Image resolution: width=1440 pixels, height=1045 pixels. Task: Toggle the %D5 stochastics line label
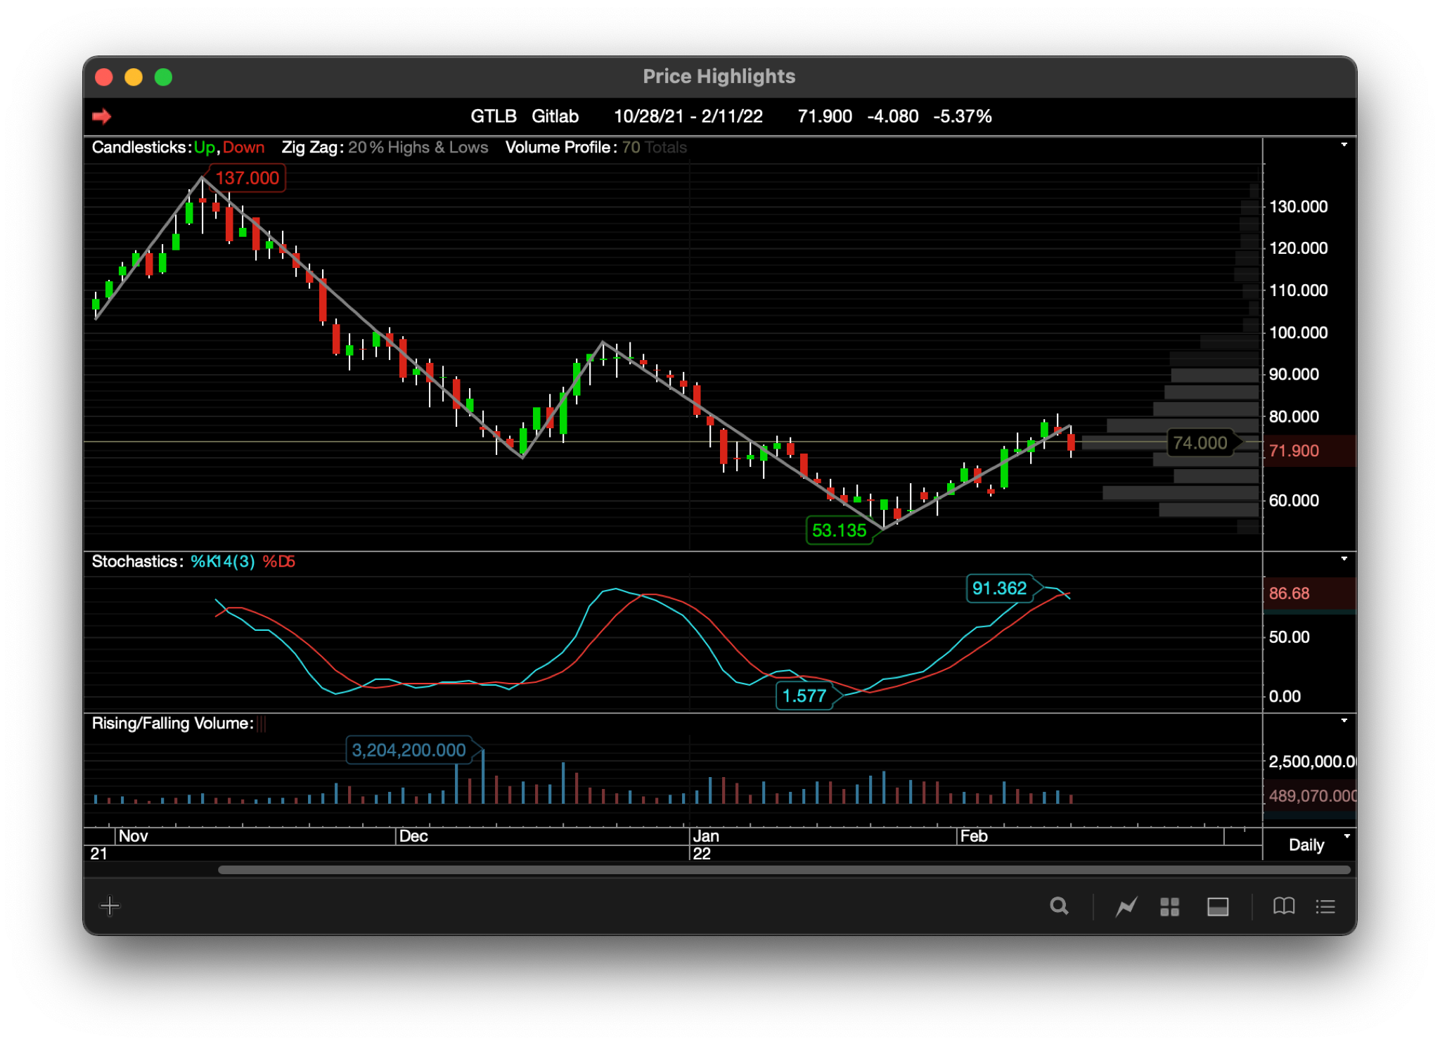pyautogui.click(x=278, y=562)
